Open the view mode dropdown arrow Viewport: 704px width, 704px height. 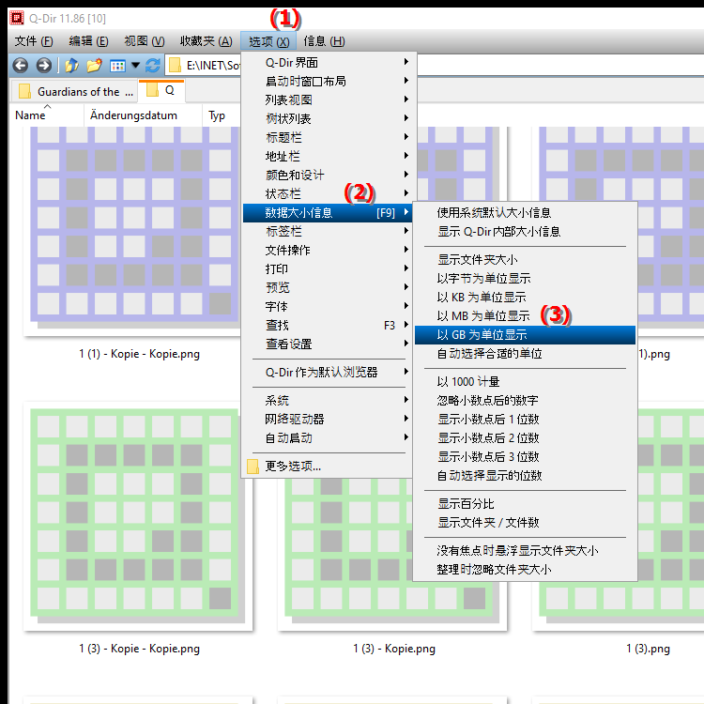135,66
